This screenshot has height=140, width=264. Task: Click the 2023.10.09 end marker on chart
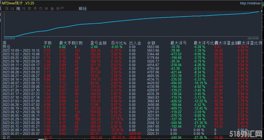[x=253, y=38]
